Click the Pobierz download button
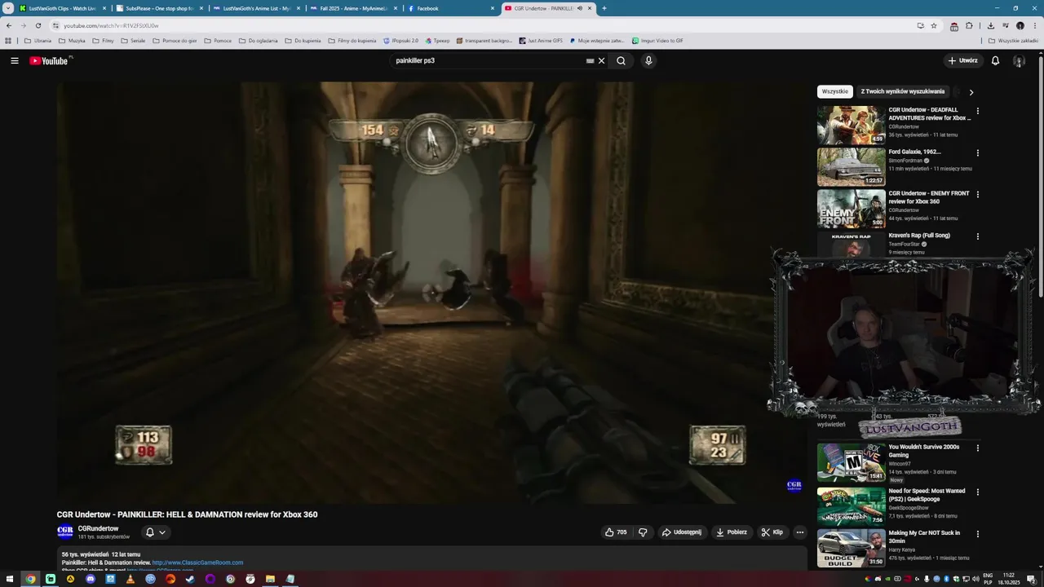The image size is (1044, 587). [x=732, y=532]
